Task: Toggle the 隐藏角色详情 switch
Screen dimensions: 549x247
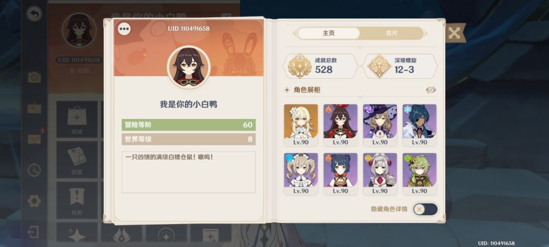Action: point(425,209)
